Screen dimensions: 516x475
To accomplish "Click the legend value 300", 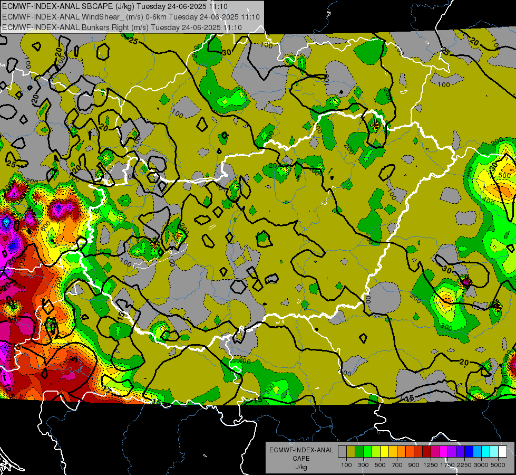I will (363, 465).
